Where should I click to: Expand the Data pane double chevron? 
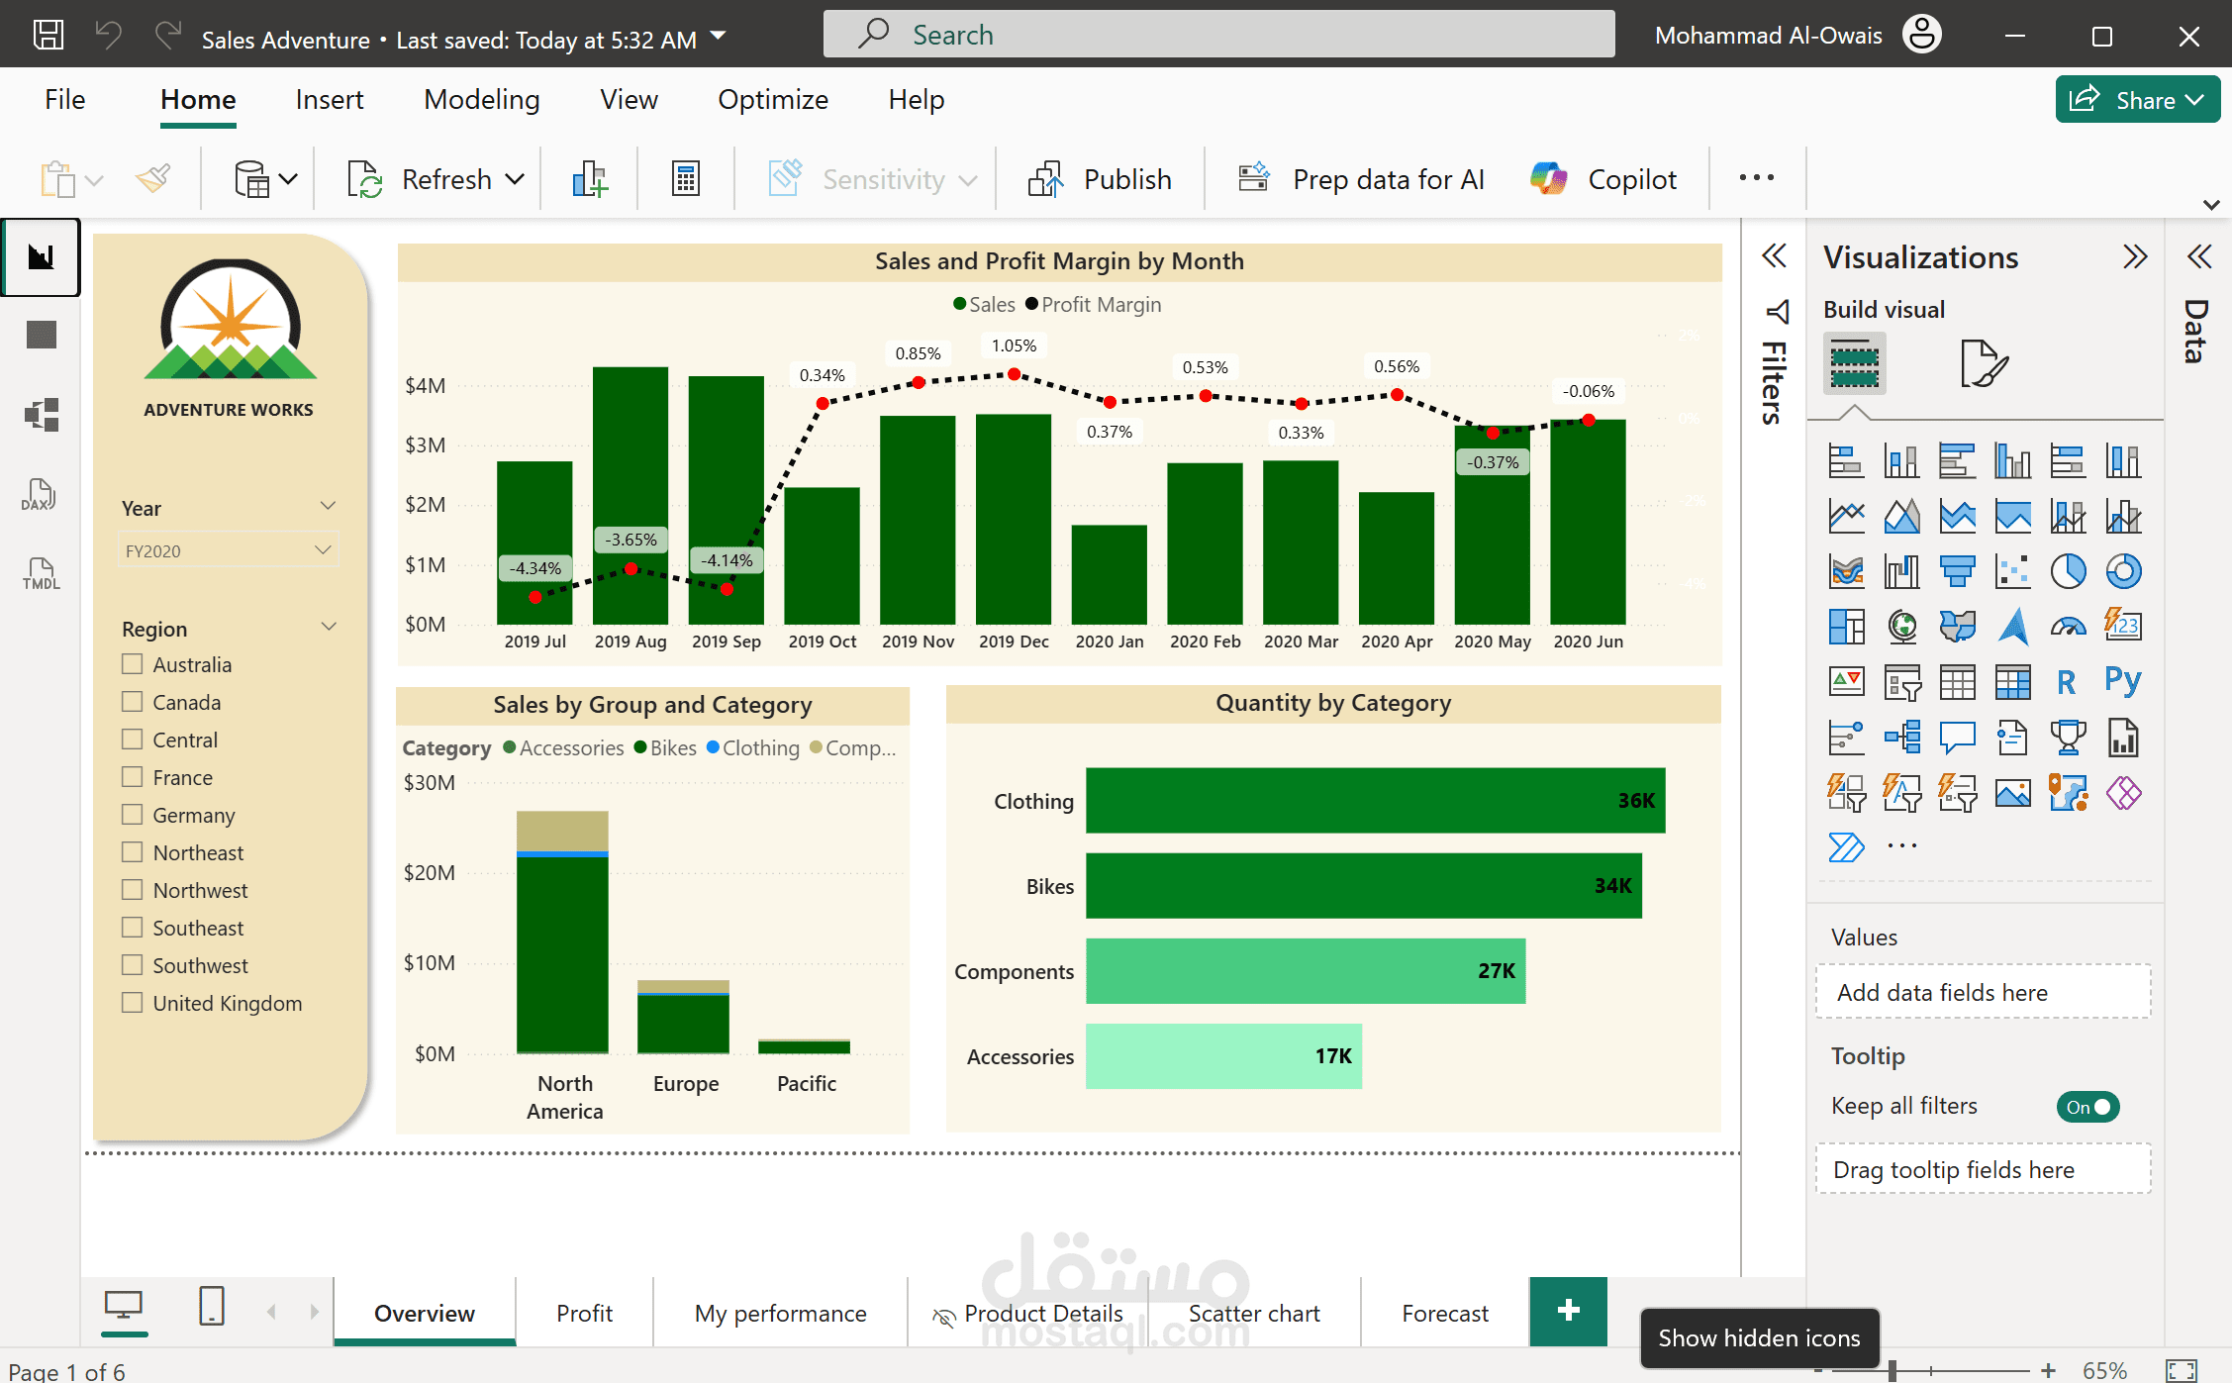[x=2198, y=257]
